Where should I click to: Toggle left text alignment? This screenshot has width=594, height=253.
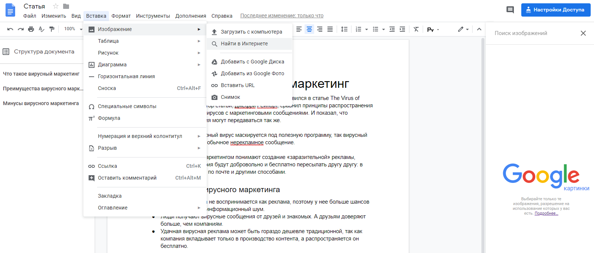click(299, 29)
